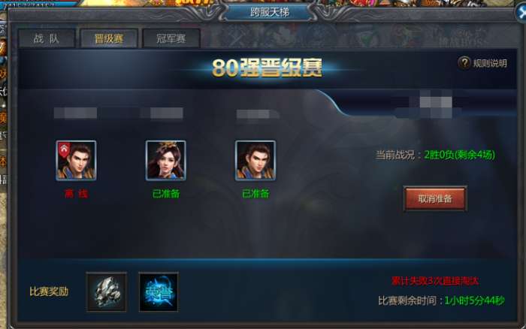
Task: Select the female teammate portrait
Action: [x=166, y=160]
